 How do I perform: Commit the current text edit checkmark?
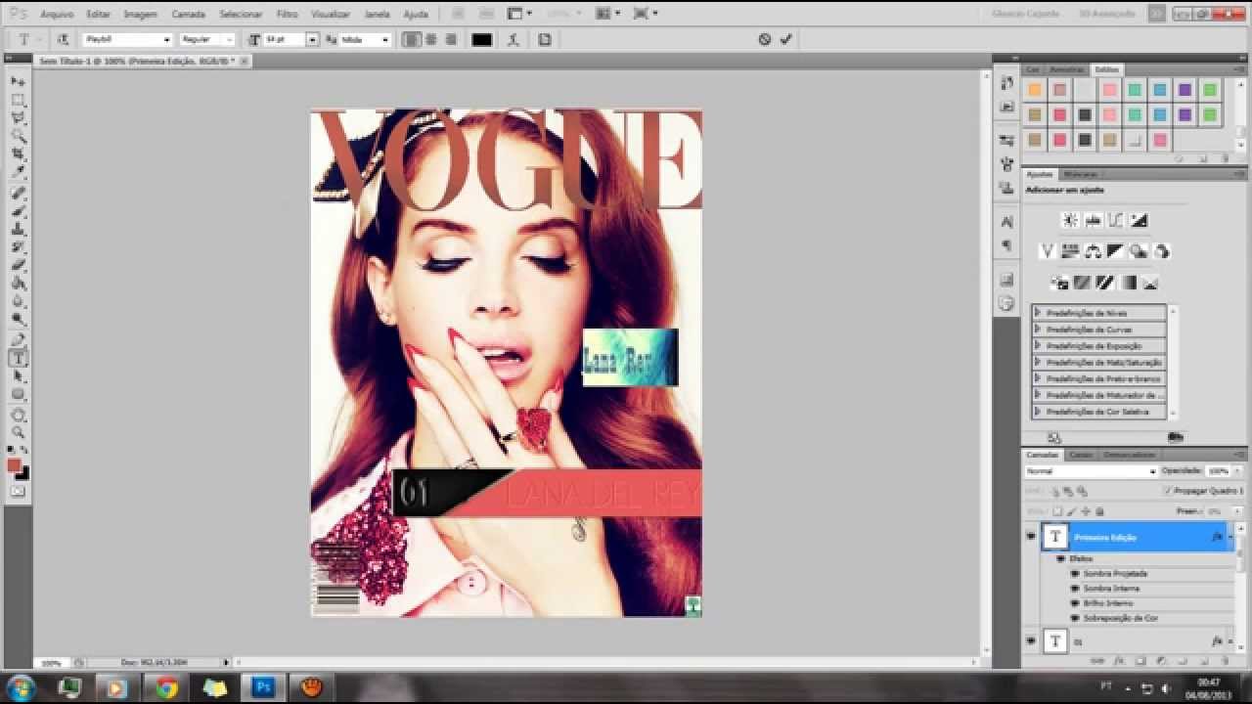click(x=785, y=39)
